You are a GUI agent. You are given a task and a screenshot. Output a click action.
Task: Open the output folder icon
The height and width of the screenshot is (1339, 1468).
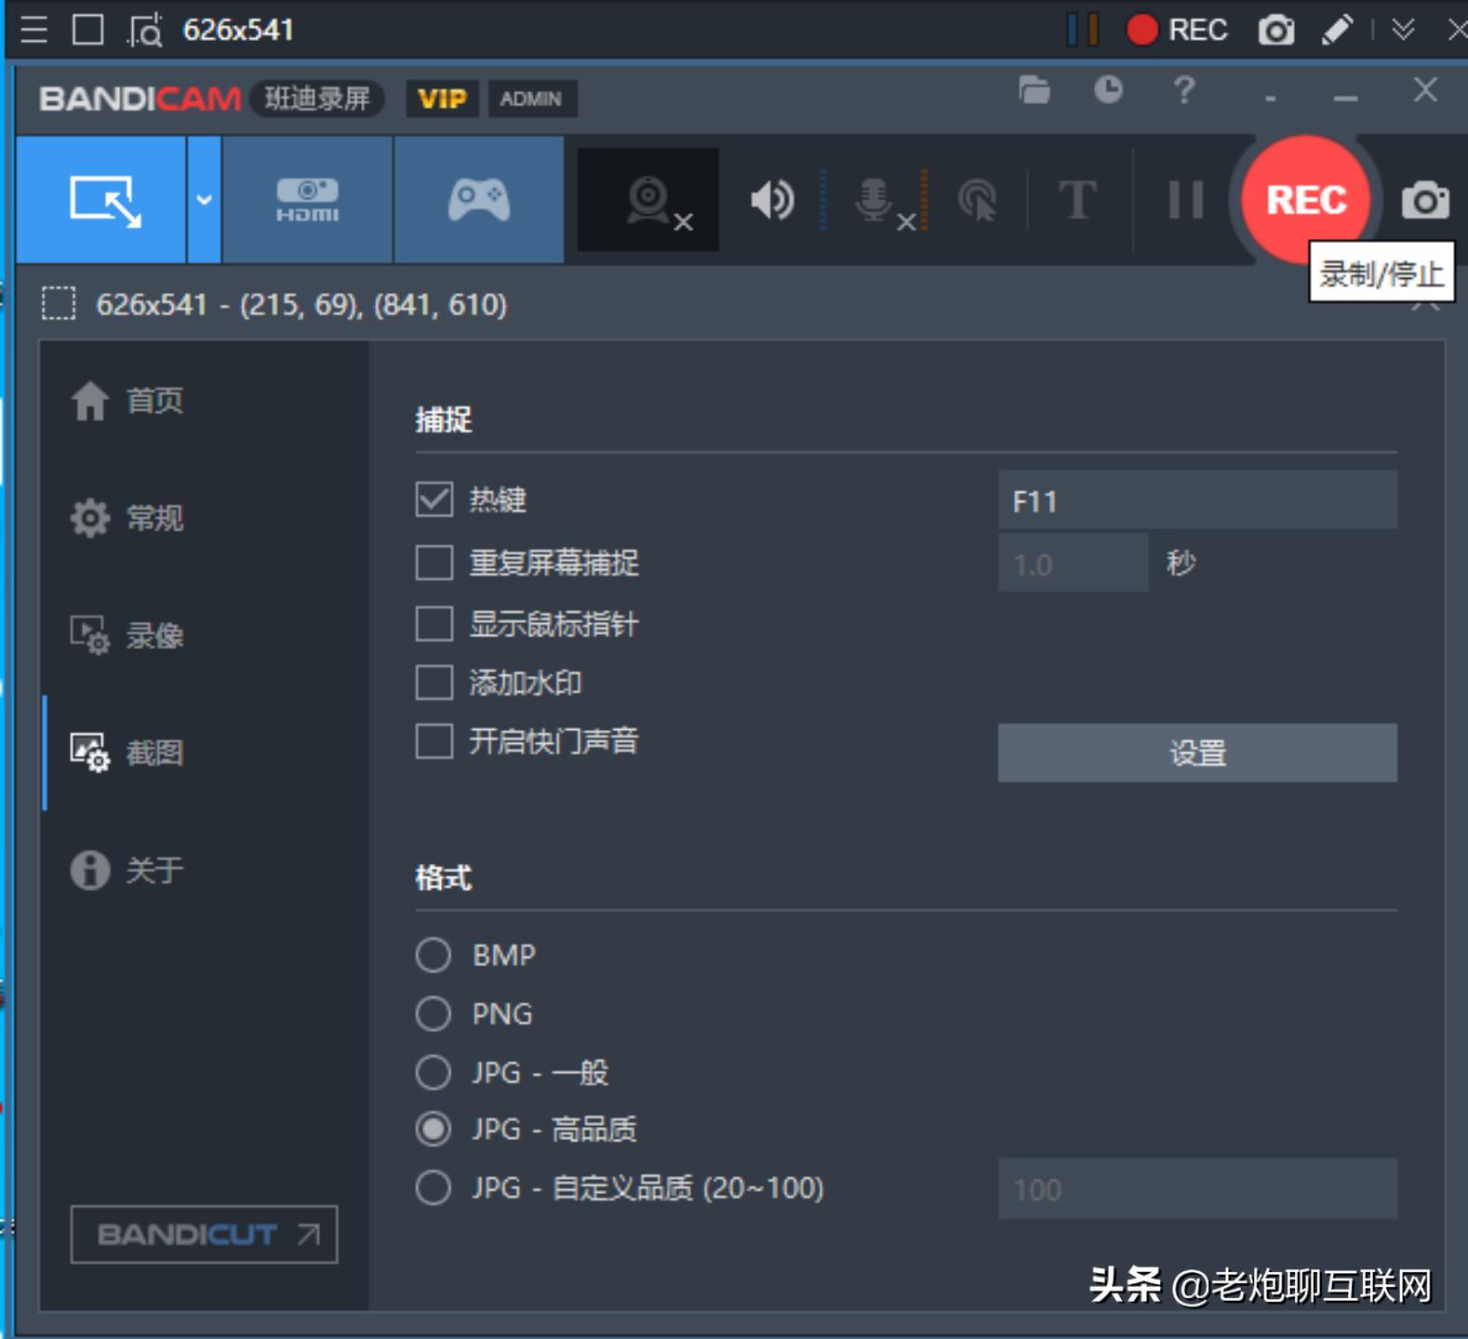point(1034,90)
